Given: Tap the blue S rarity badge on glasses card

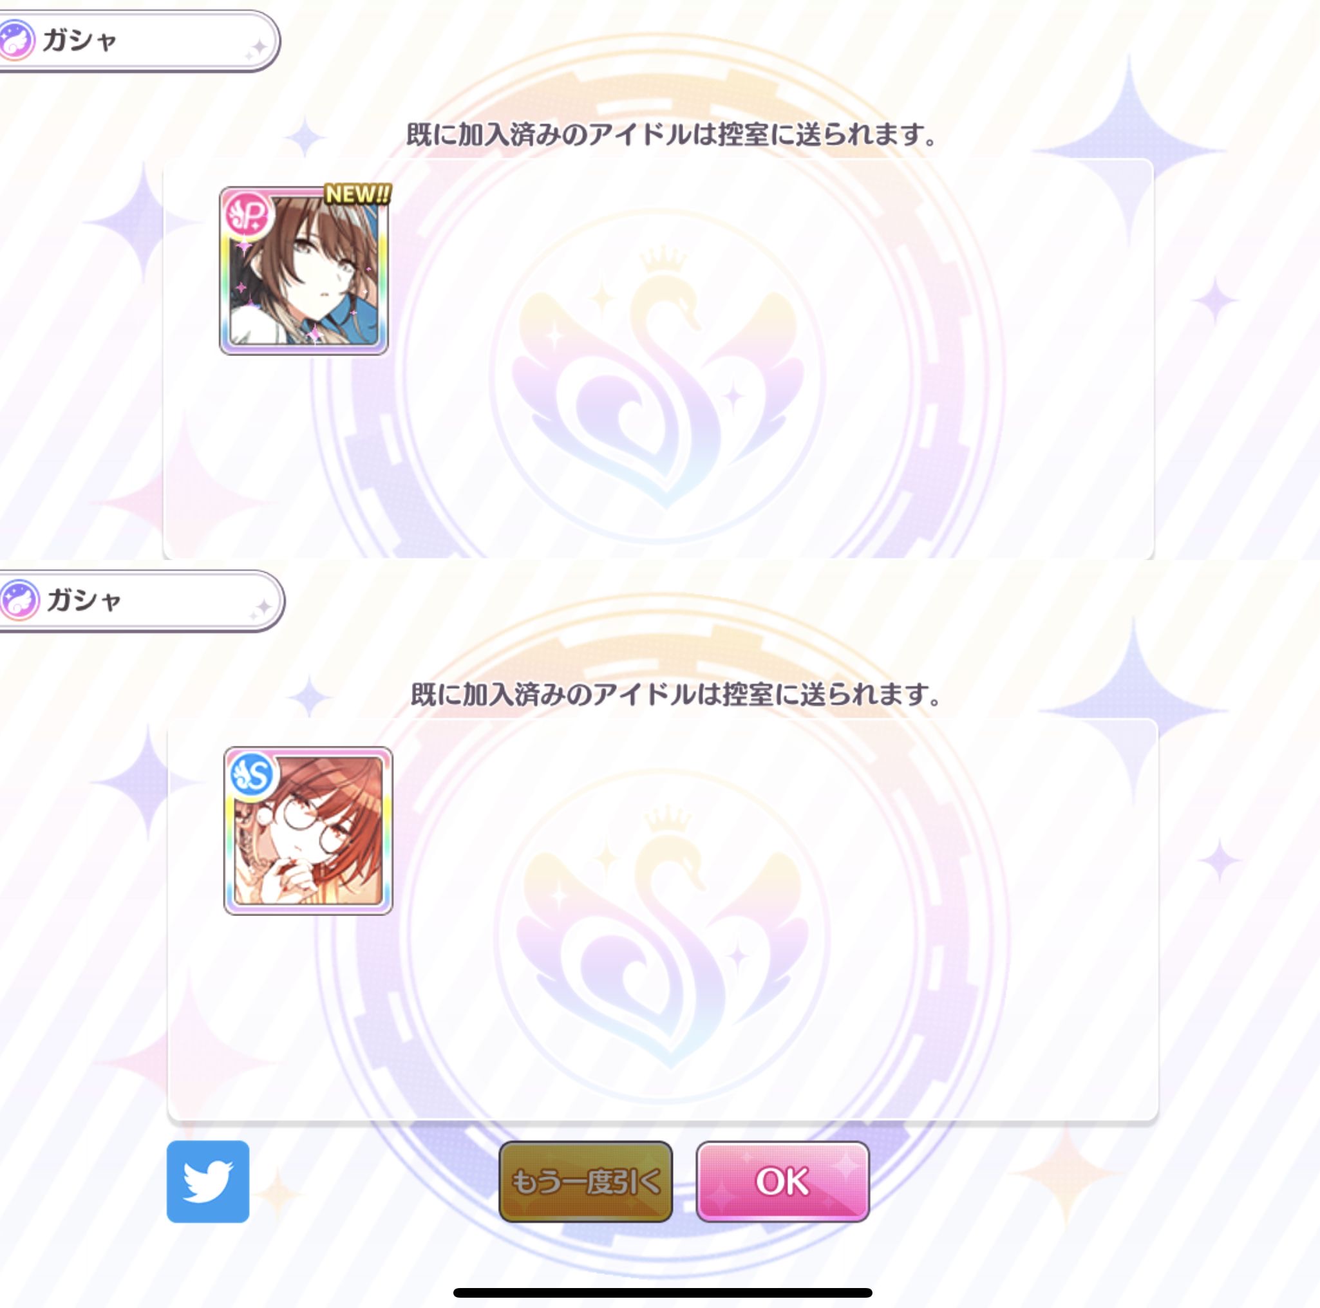Looking at the screenshot, I should [x=254, y=775].
